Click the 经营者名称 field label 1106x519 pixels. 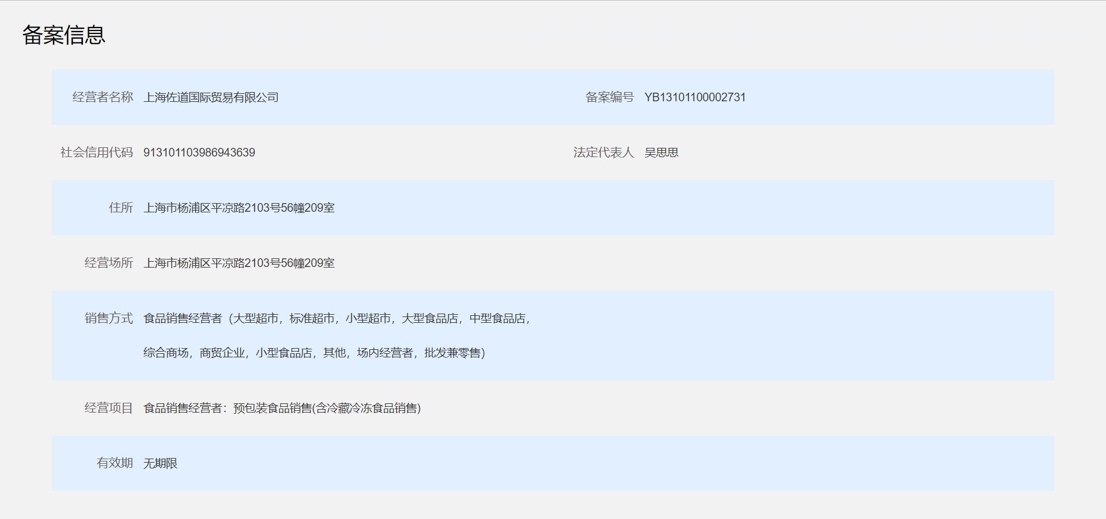point(103,97)
